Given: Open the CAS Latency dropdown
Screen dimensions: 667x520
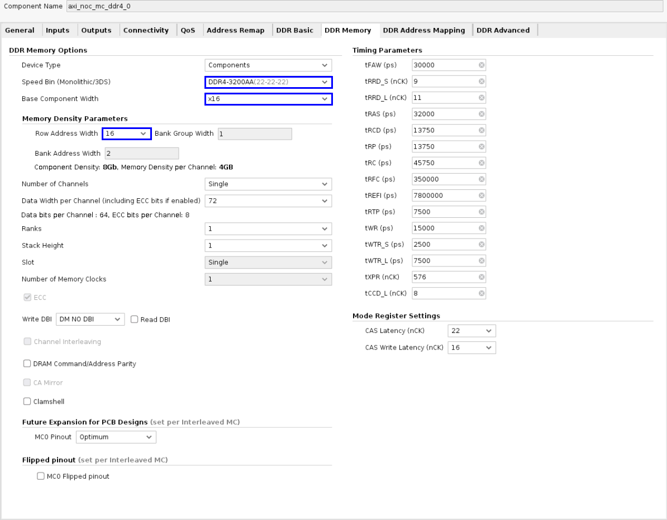Looking at the screenshot, I should [471, 331].
